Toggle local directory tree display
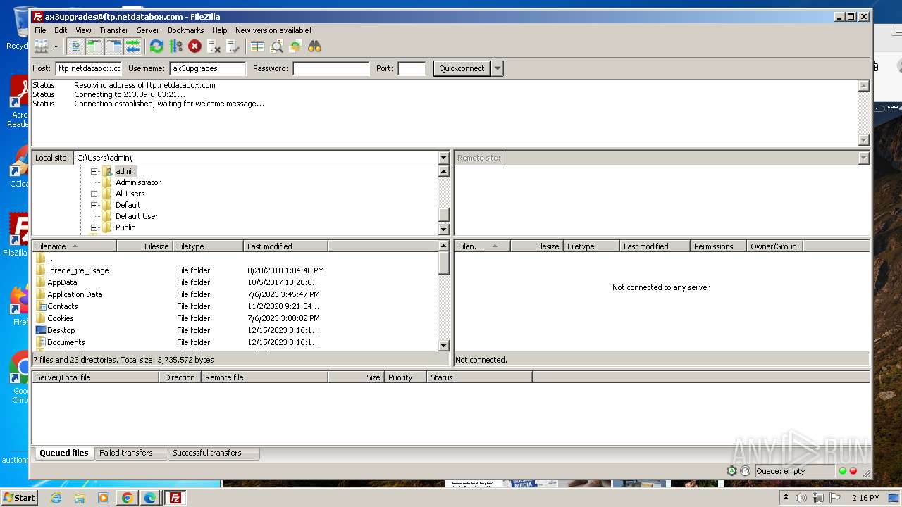This screenshot has width=902, height=507. click(94, 46)
